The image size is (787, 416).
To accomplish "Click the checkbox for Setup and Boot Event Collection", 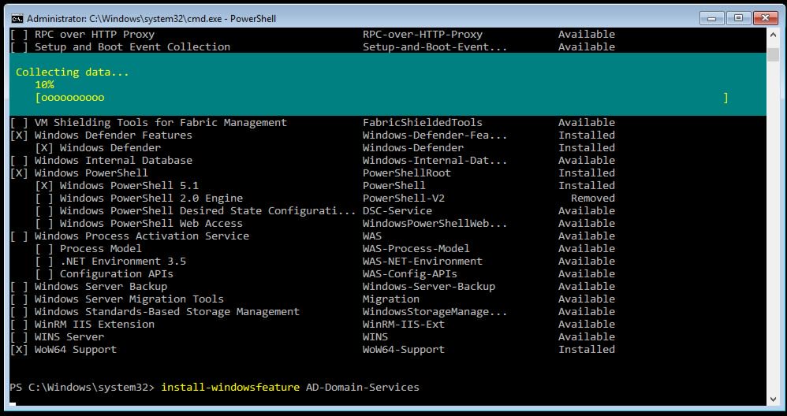I will click(x=19, y=47).
